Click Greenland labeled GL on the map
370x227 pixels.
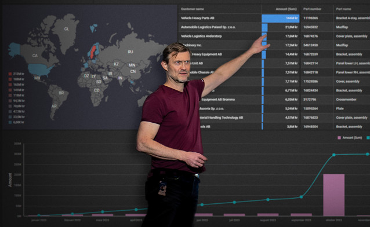point(67,29)
